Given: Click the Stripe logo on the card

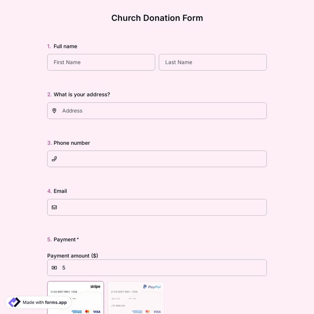Looking at the screenshot, I should (95, 287).
